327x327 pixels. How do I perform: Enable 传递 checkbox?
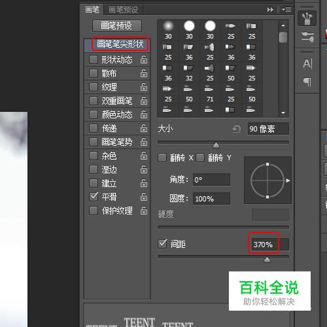94,128
